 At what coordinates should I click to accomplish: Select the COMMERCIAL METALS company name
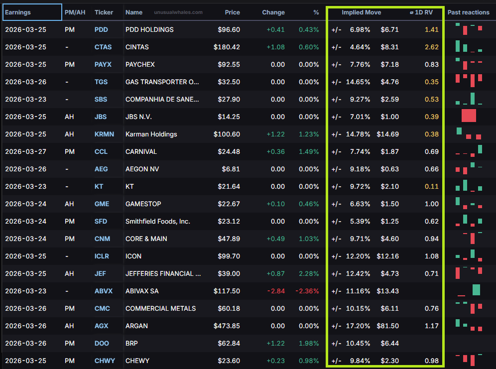[x=161, y=308]
